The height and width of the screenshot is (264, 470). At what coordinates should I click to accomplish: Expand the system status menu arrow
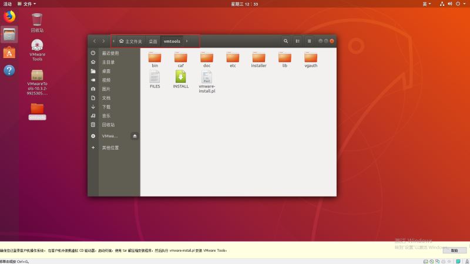point(465,4)
